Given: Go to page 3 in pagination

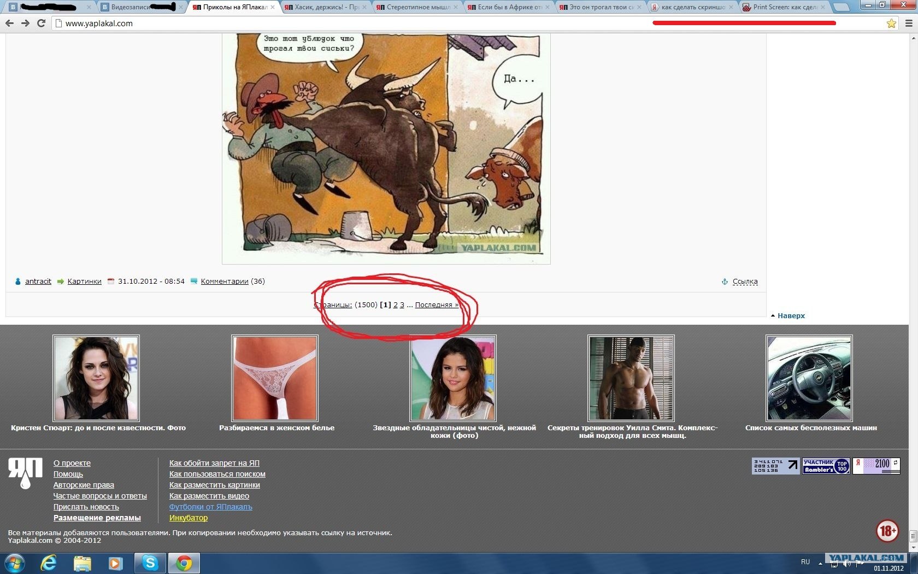Looking at the screenshot, I should tap(402, 305).
